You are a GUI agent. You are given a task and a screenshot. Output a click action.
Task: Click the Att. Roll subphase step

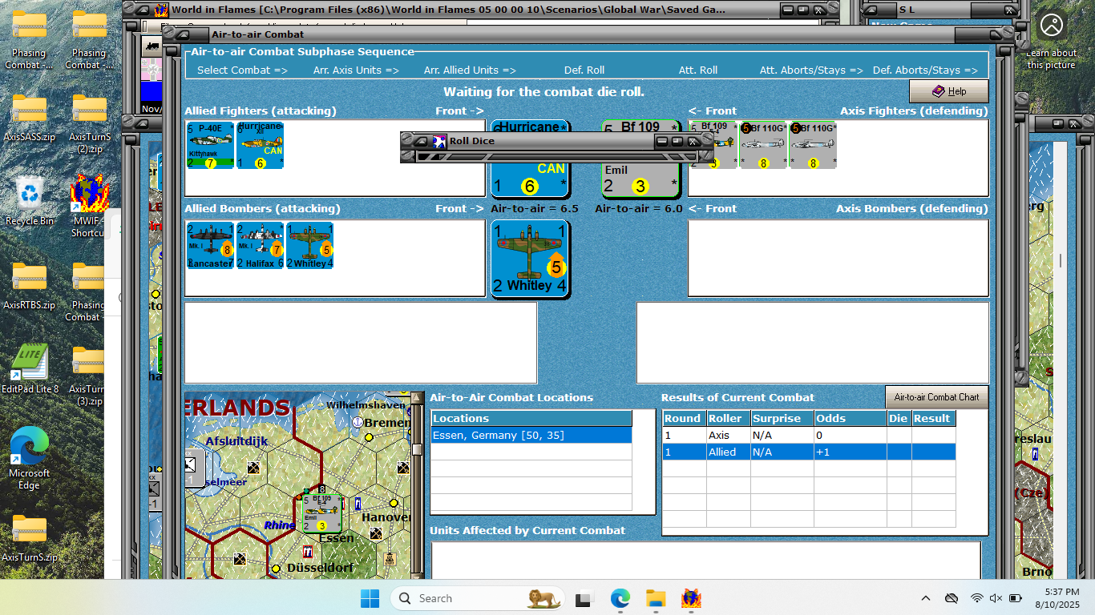click(x=698, y=70)
